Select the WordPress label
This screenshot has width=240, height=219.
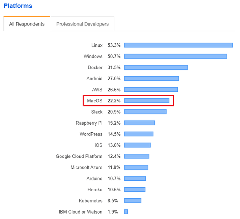(91, 134)
